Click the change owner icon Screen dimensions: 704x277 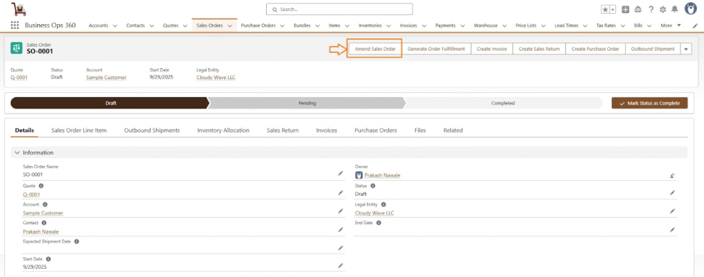point(672,175)
